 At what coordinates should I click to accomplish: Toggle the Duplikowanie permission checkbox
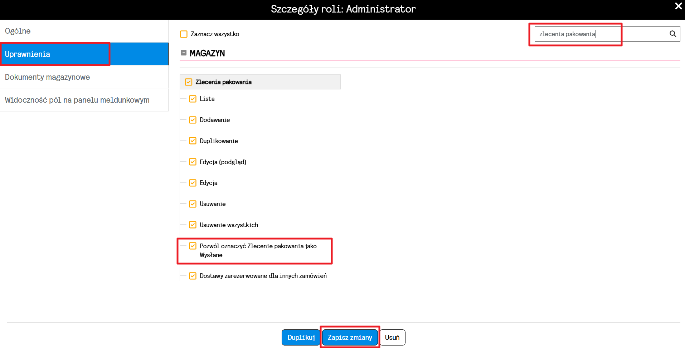click(193, 141)
